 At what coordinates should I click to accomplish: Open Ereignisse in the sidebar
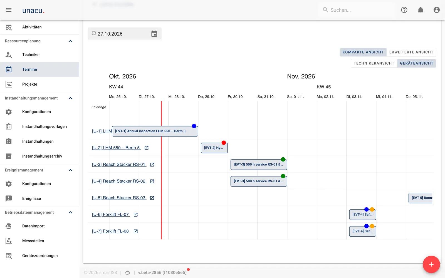pos(39,198)
